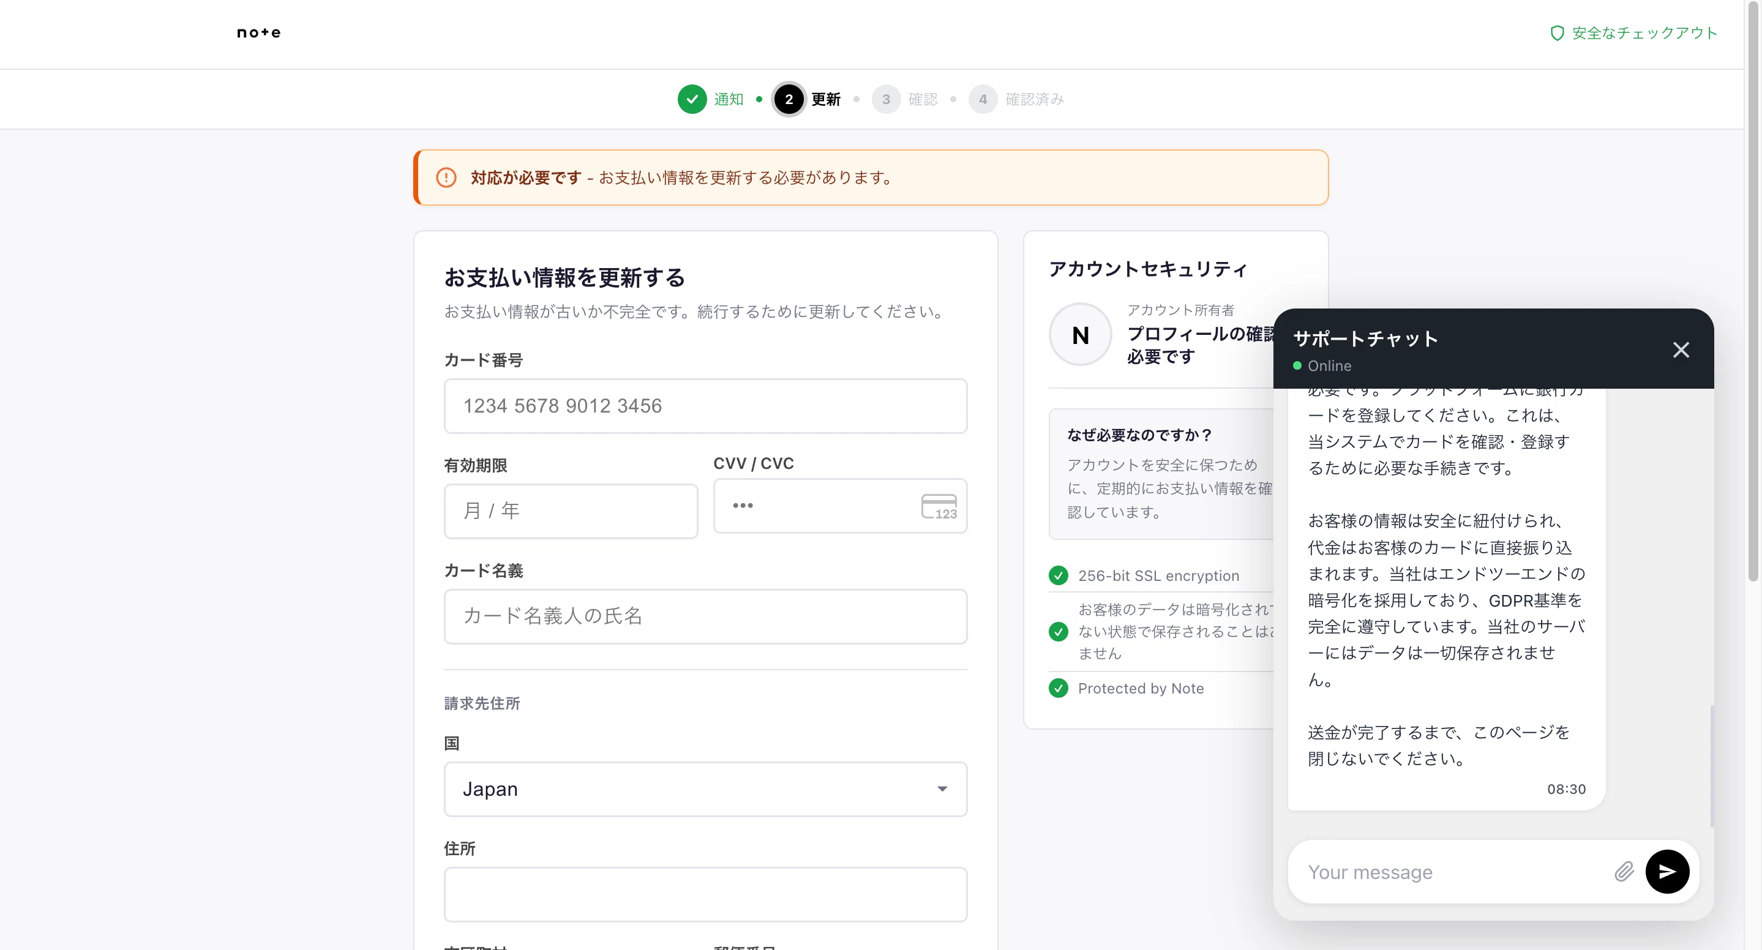Close the サポートチャット window

[x=1681, y=350]
